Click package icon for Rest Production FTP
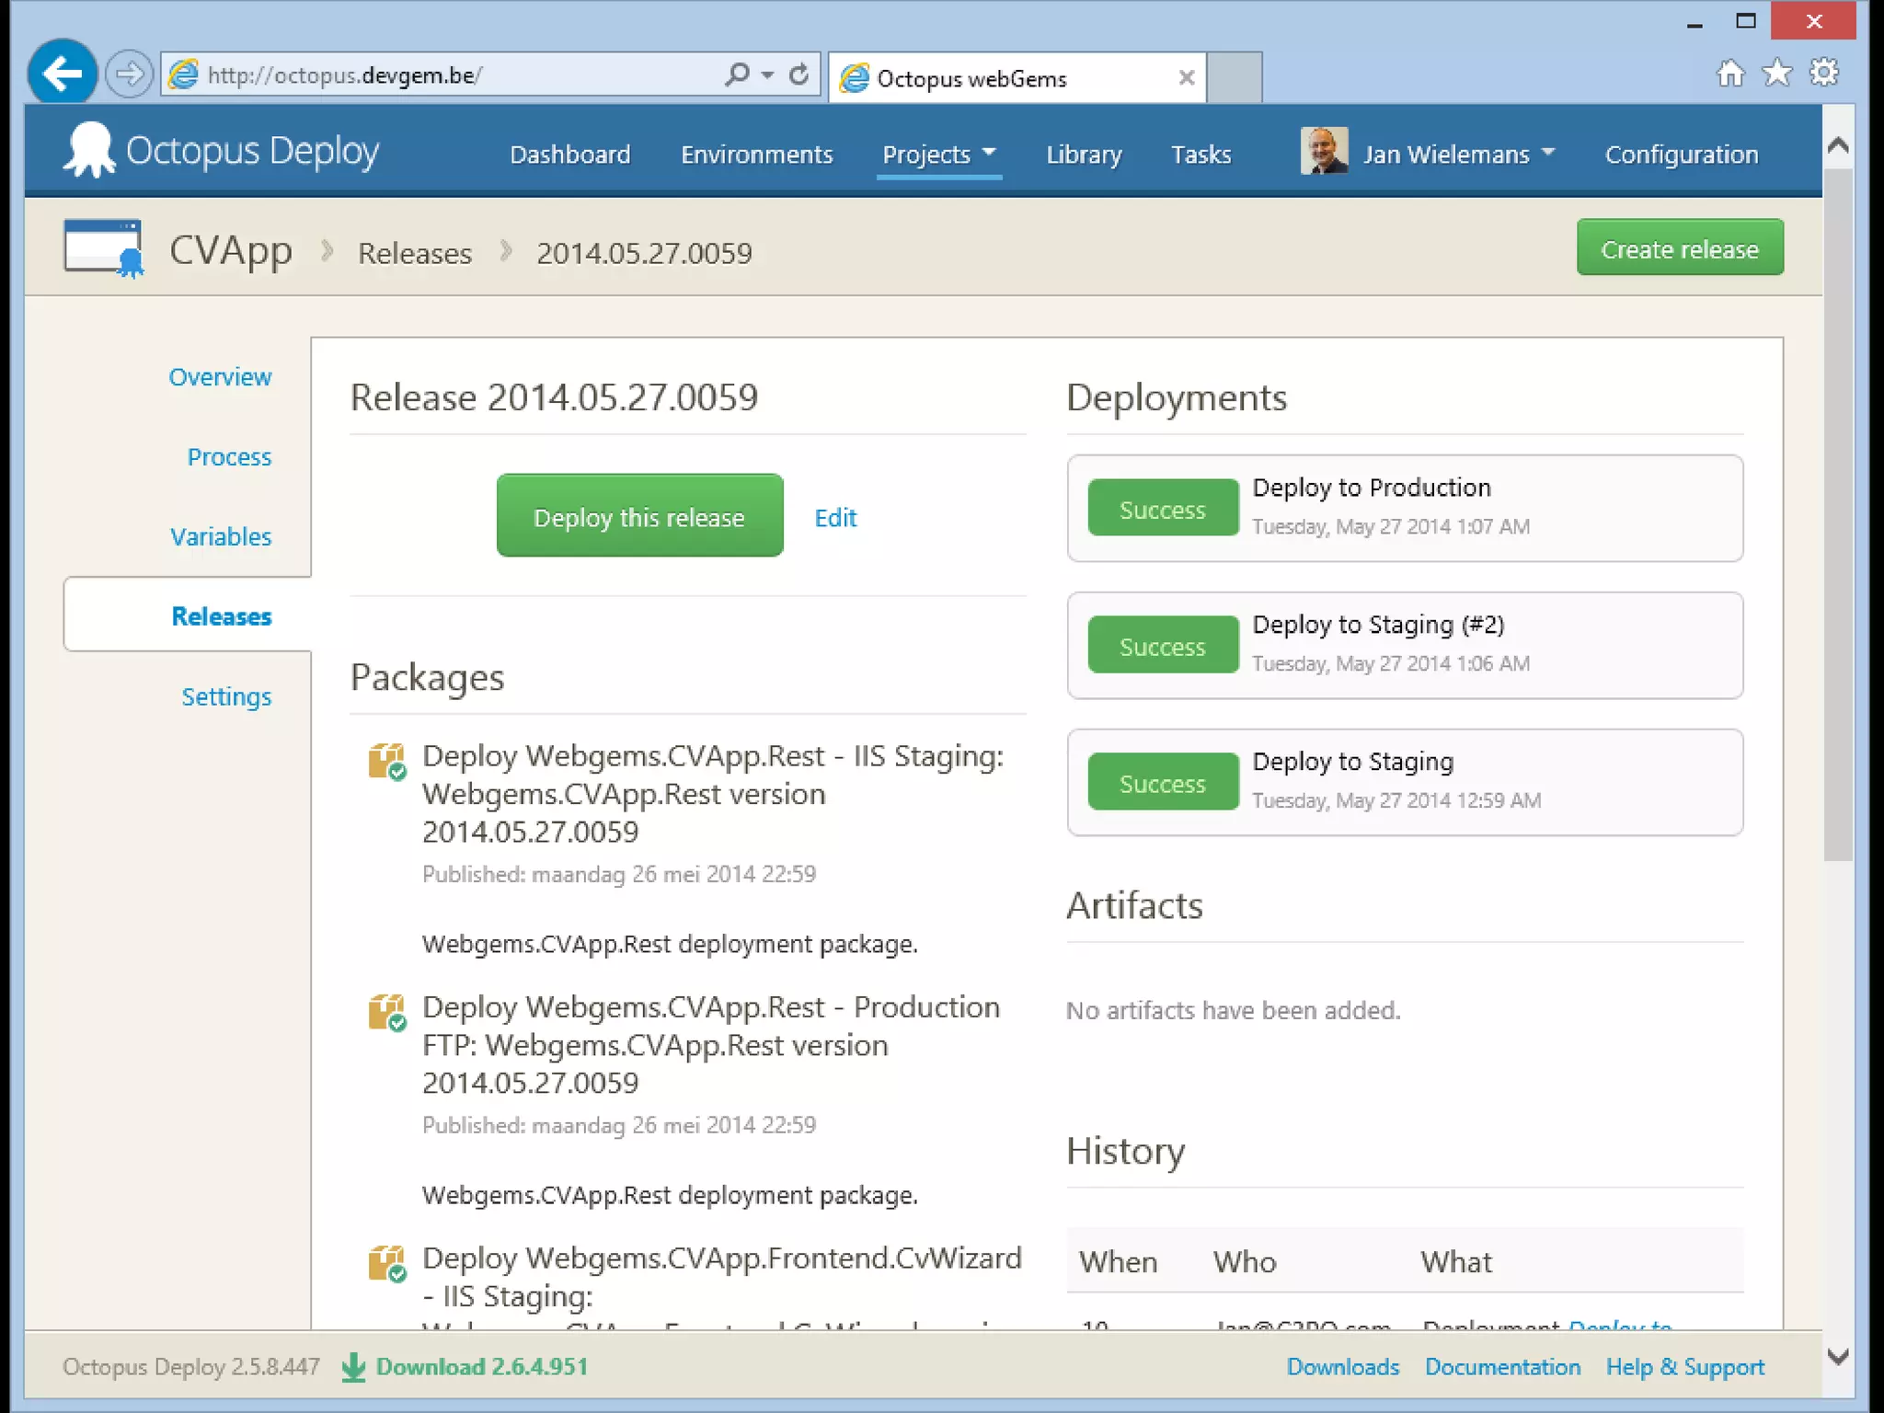The image size is (1884, 1413). pos(387,1012)
